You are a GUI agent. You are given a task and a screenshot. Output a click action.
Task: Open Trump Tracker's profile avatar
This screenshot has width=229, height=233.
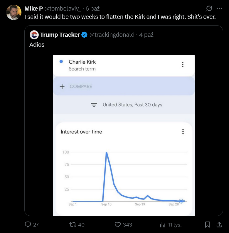[34, 35]
